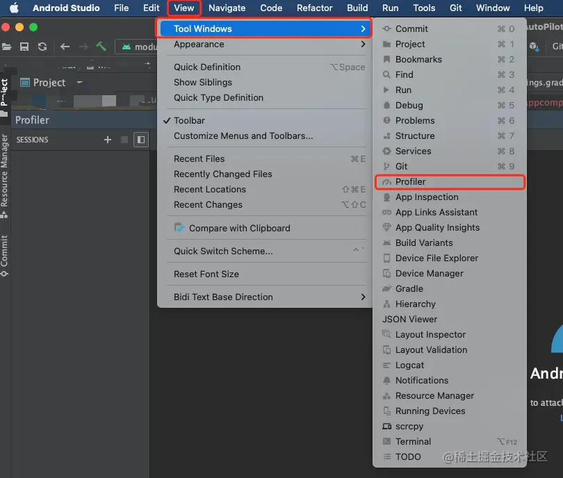Click the stop session square button
The image size is (563, 478).
pos(124,140)
